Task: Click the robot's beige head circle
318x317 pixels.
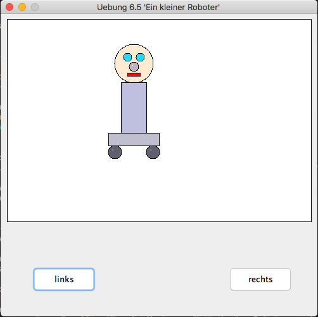Action: (134, 63)
